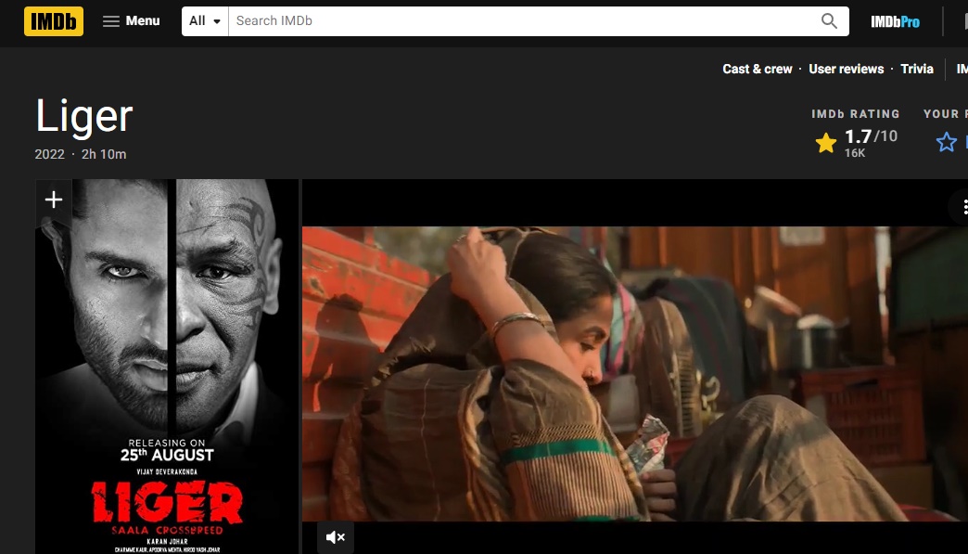
Task: Open the three-dot video options menu
Action: pos(962,207)
